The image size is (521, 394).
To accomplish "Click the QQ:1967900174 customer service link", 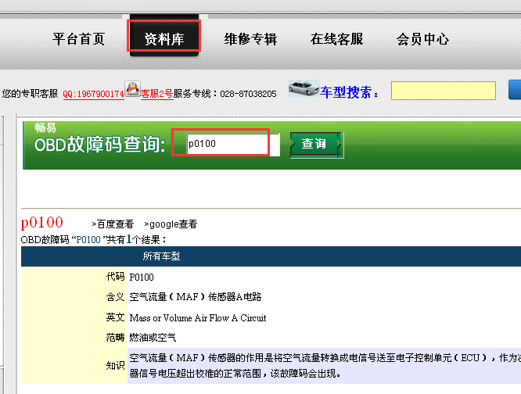I will tap(93, 94).
